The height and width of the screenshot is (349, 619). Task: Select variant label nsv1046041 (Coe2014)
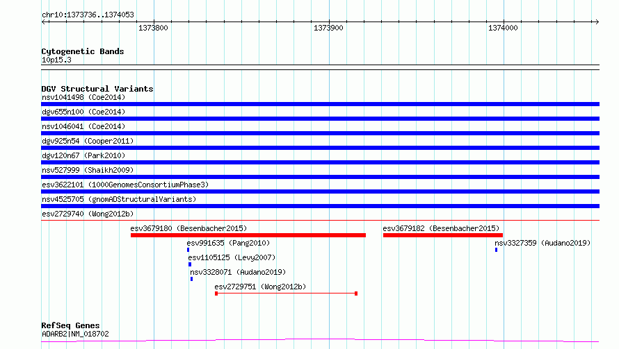(83, 126)
